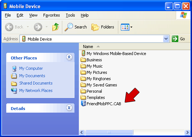Screen dimensions: 192x137
Task: Open My Computer link
Action: pos(31,68)
